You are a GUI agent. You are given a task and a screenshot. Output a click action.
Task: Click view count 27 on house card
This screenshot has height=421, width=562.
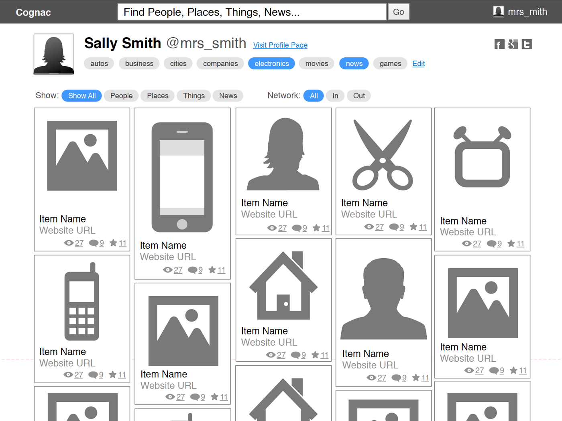pyautogui.click(x=281, y=355)
